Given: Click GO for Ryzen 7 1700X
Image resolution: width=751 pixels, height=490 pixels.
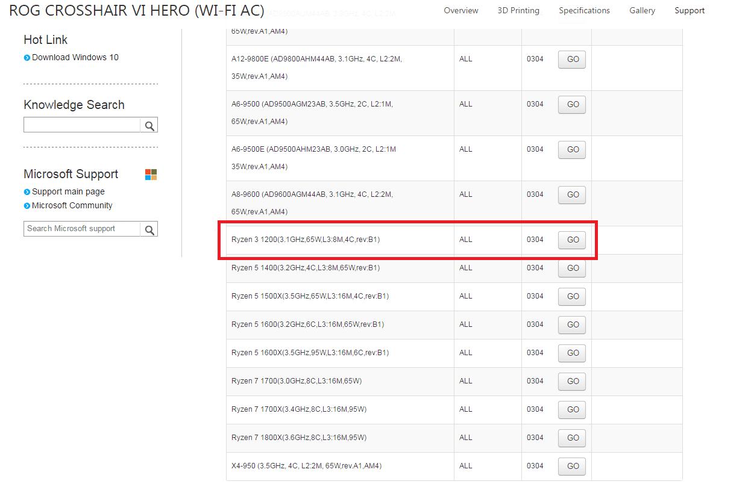Looking at the screenshot, I should (572, 410).
